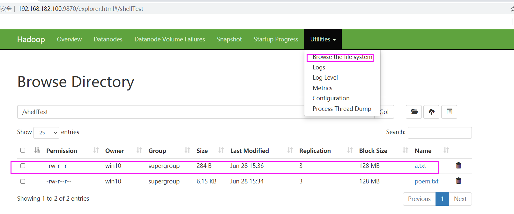Choose Log Level menu entry
This screenshot has width=514, height=214.
(x=325, y=77)
